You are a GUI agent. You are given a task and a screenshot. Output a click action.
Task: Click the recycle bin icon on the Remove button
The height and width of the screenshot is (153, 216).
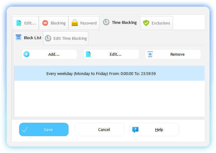point(150,54)
